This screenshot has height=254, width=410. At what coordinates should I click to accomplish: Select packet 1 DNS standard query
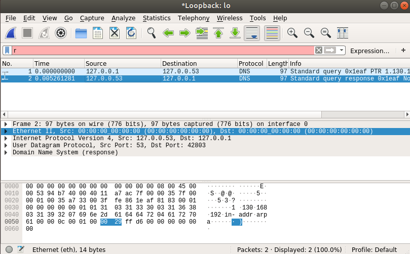pos(205,71)
